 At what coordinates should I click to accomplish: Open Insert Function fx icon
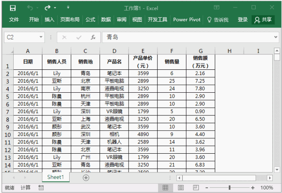[93, 37]
